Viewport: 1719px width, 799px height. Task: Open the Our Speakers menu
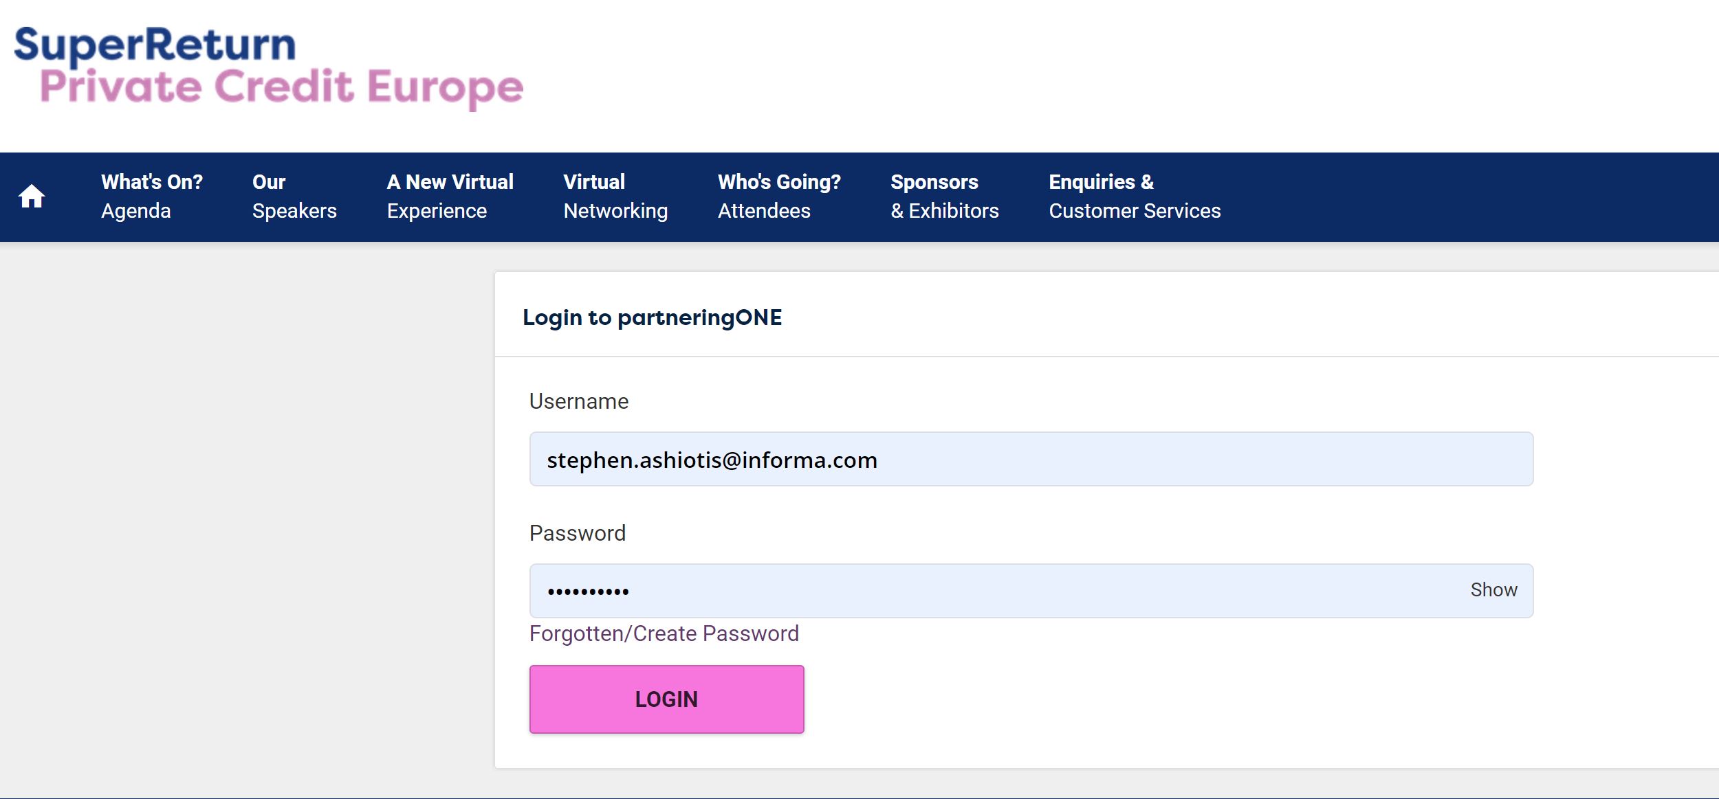[294, 196]
